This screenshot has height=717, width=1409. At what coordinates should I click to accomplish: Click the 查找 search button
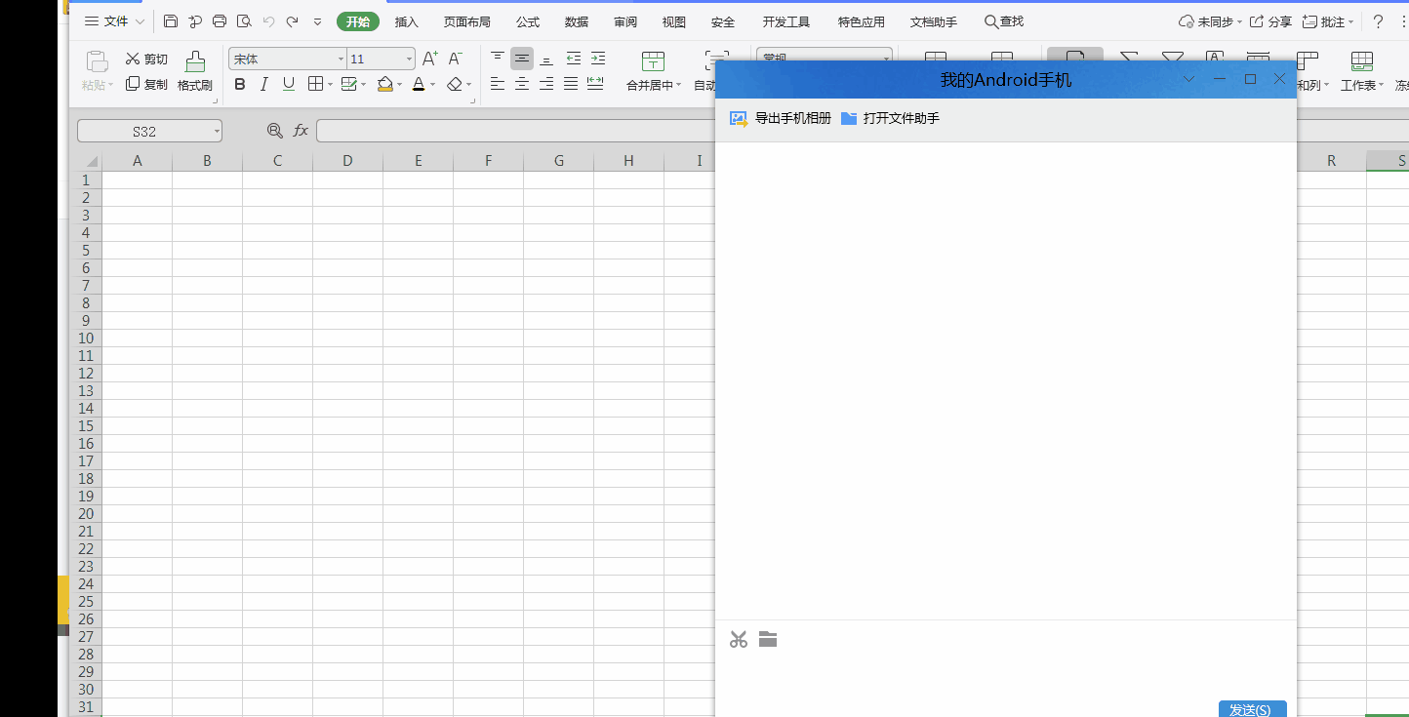1004,21
